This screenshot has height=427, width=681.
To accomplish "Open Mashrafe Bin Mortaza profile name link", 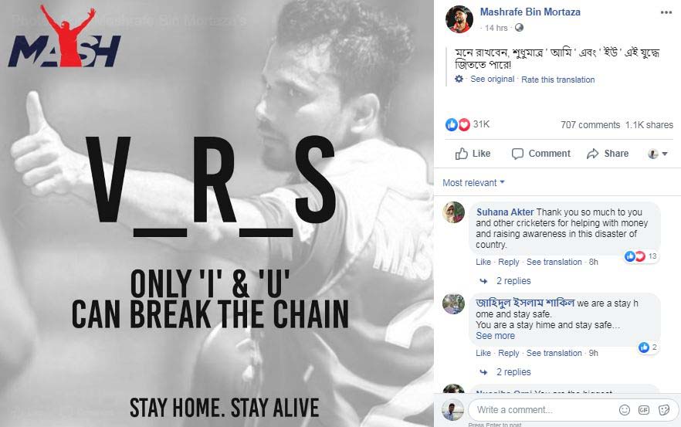I will click(x=530, y=12).
